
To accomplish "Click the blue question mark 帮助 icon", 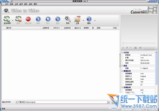I will 89,19.
